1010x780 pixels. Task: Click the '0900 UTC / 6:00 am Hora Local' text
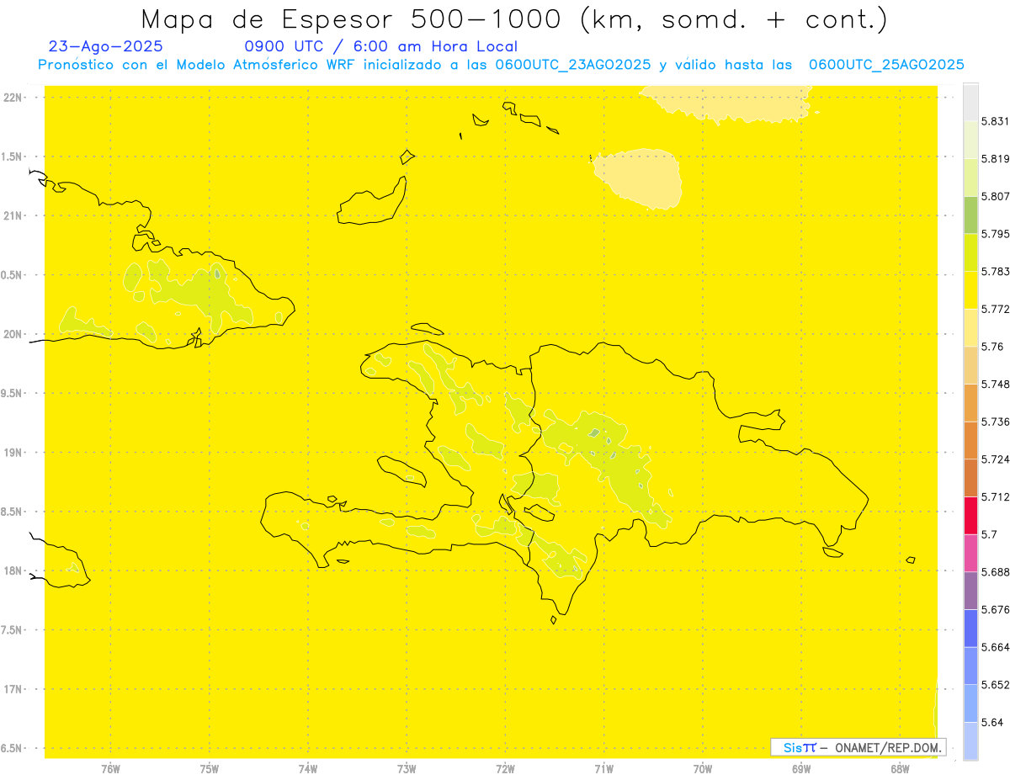380,47
